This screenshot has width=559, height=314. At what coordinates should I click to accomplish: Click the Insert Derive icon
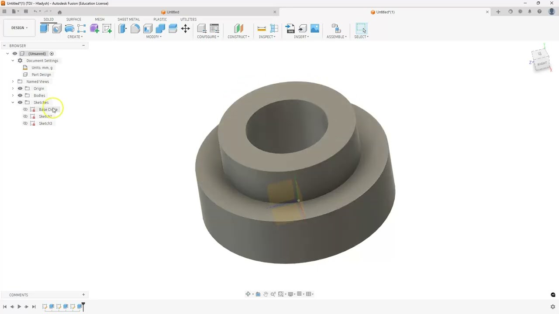point(303,29)
